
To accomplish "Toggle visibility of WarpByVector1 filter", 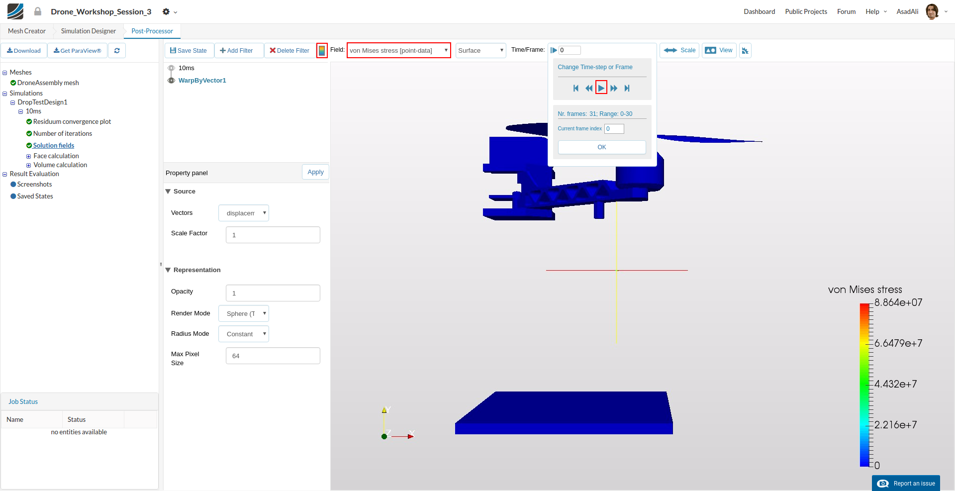I will [171, 80].
